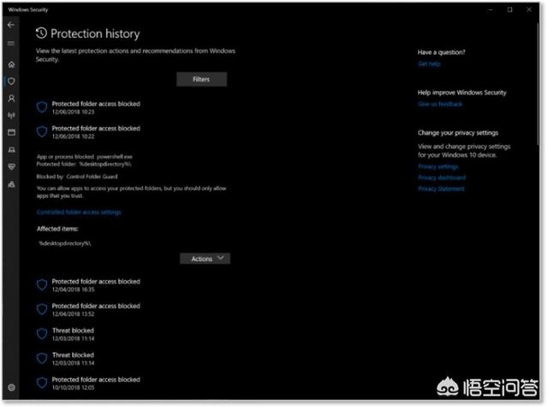
Task: Close the Windows Security window
Action: click(x=529, y=9)
